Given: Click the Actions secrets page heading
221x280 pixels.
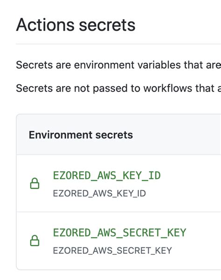Looking at the screenshot, I should click(76, 25).
